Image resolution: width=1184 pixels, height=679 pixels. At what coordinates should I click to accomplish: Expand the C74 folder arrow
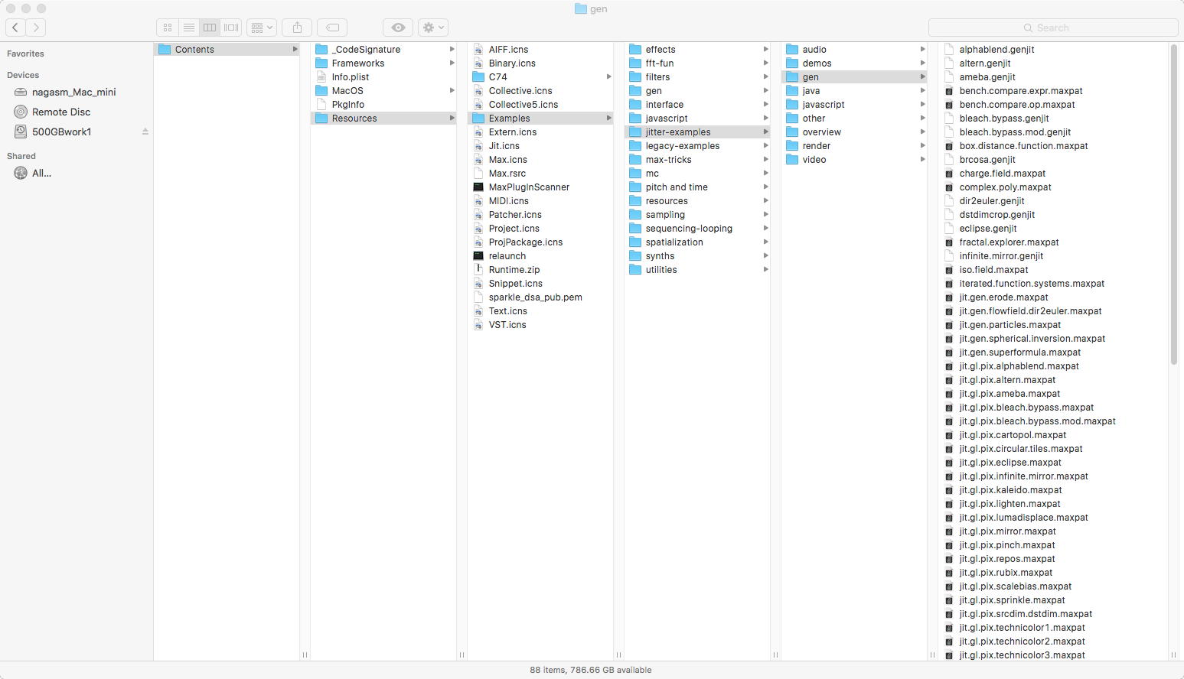pyautogui.click(x=608, y=76)
